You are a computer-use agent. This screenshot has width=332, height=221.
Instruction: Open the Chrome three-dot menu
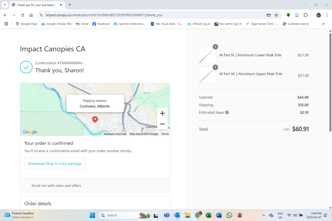(x=327, y=15)
